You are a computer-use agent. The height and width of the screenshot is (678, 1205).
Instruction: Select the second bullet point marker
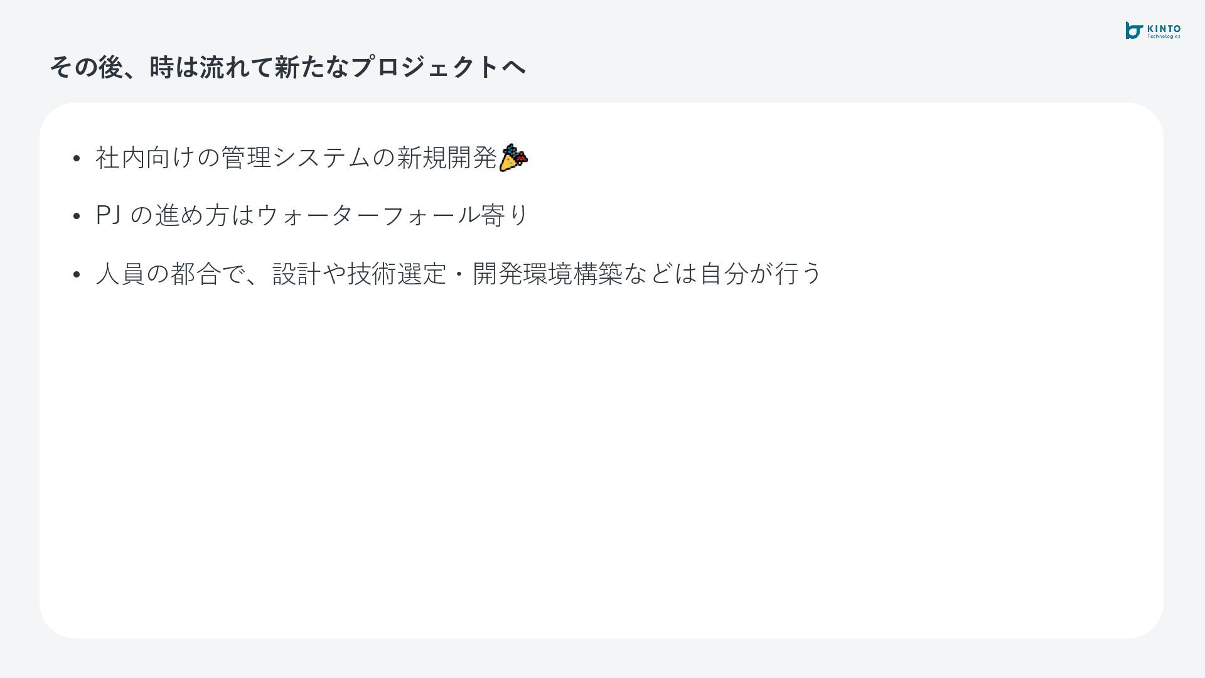[x=76, y=216]
